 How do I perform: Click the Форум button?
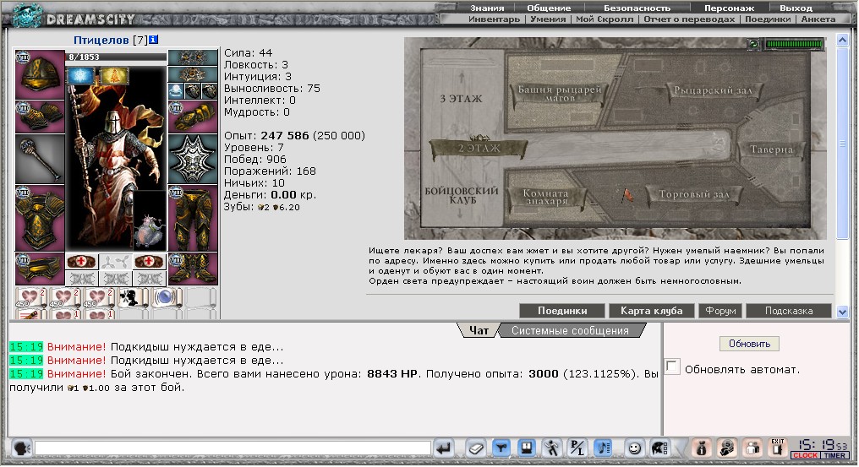coord(719,311)
